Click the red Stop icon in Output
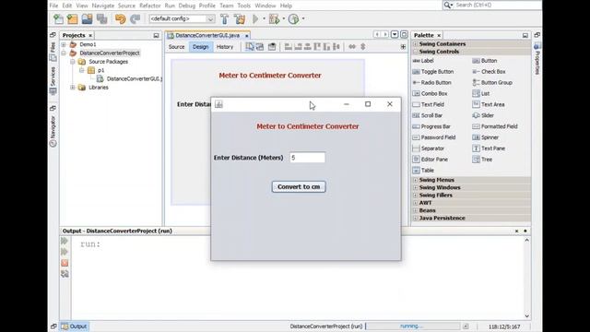 point(65,263)
